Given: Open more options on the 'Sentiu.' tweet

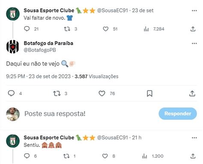Looking at the screenshot, I should pos(194,138).
